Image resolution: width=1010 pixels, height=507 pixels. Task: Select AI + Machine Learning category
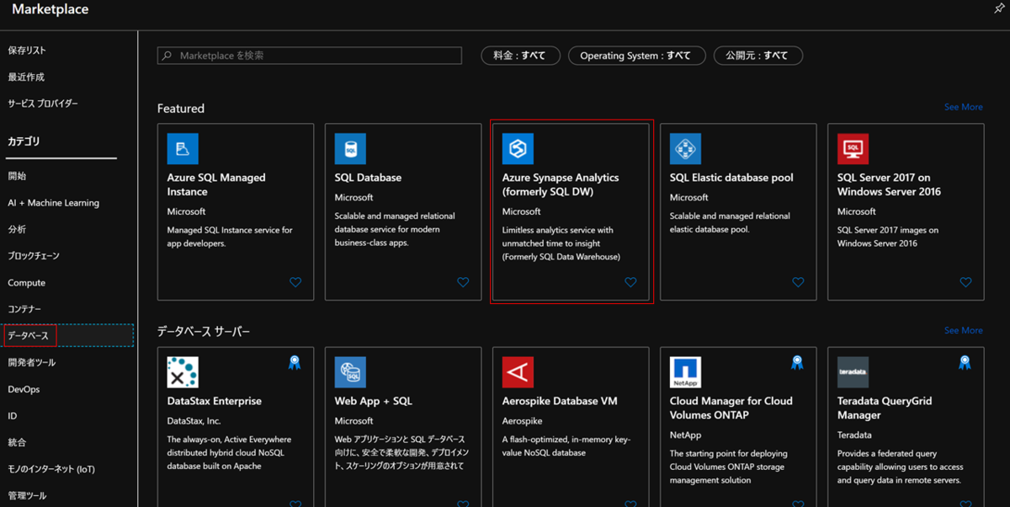click(x=53, y=203)
